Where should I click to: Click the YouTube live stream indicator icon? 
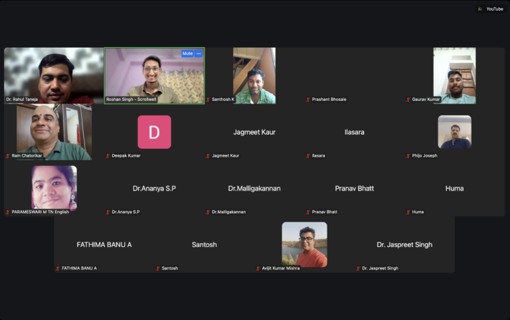480,9
